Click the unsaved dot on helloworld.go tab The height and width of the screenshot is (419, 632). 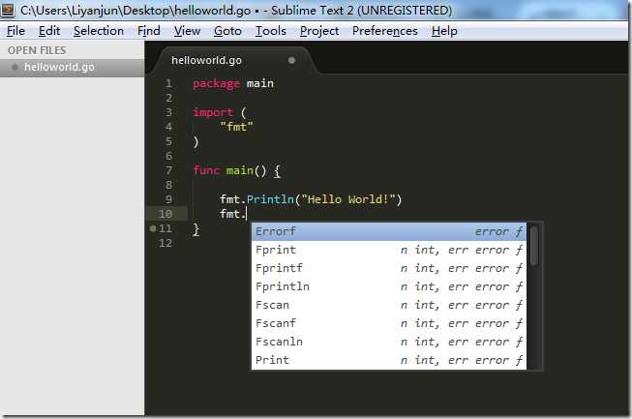[292, 60]
